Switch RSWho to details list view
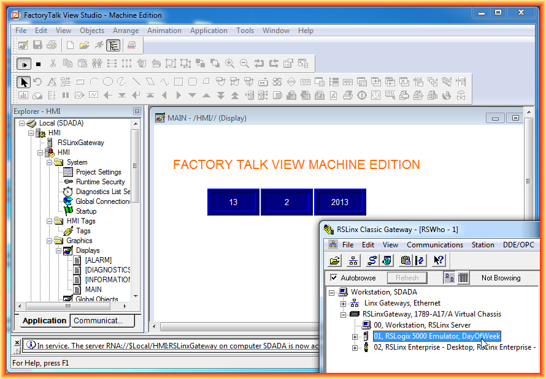 (463, 278)
